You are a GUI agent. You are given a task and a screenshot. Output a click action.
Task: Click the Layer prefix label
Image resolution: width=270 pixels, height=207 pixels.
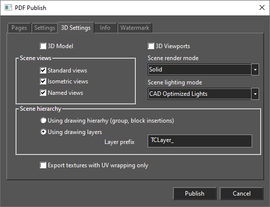pyautogui.click(x=119, y=142)
